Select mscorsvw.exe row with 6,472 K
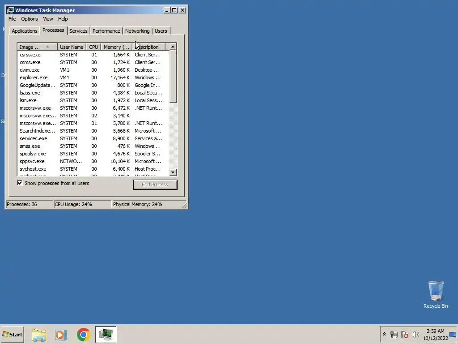Screen dimensions: 458x344 pyautogui.click(x=93, y=108)
